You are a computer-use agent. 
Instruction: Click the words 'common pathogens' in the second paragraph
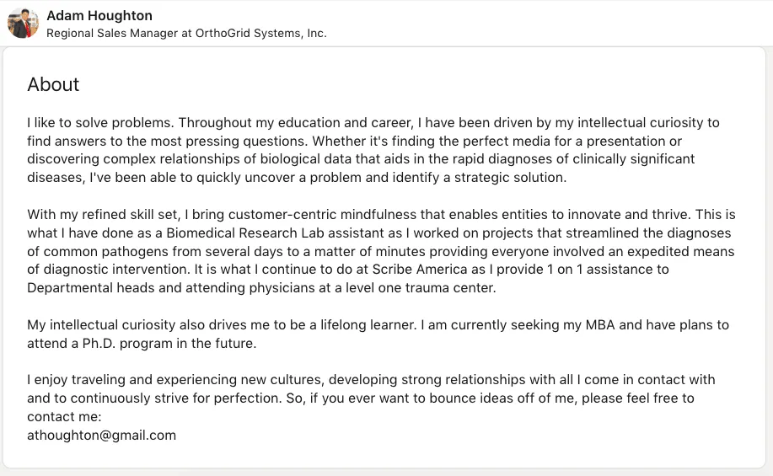pyautogui.click(x=98, y=252)
